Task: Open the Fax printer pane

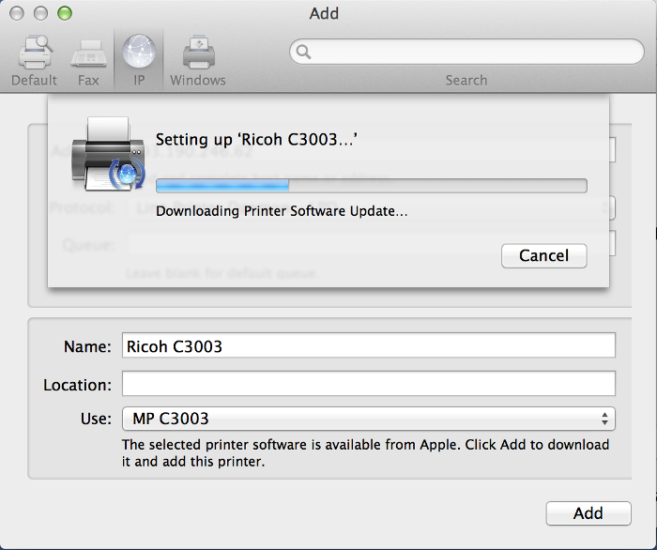Action: [88, 59]
